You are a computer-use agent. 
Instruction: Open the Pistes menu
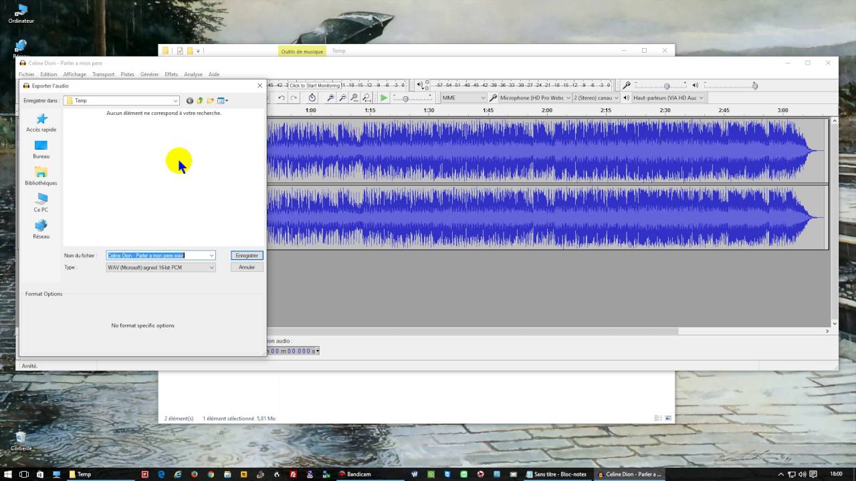pyautogui.click(x=128, y=74)
